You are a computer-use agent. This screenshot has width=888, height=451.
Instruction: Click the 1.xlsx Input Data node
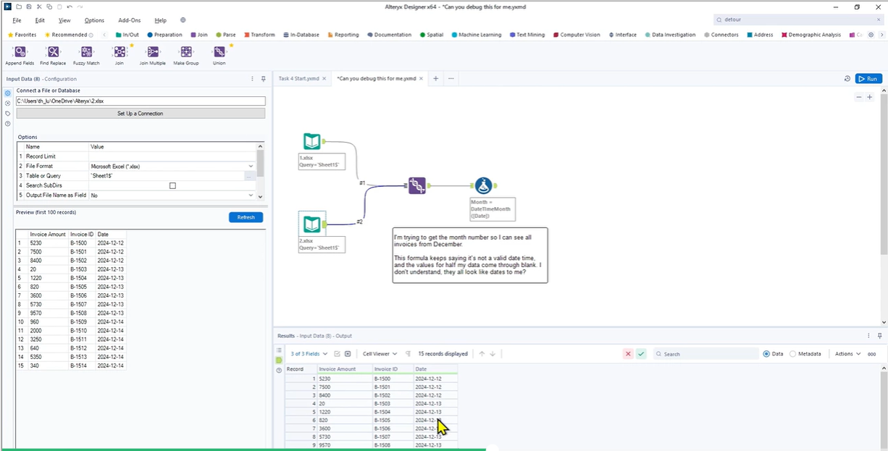tap(312, 141)
